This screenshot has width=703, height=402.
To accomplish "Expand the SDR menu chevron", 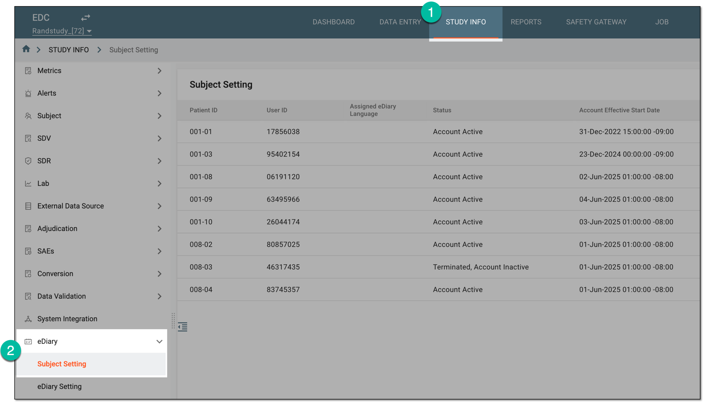I will (x=159, y=161).
